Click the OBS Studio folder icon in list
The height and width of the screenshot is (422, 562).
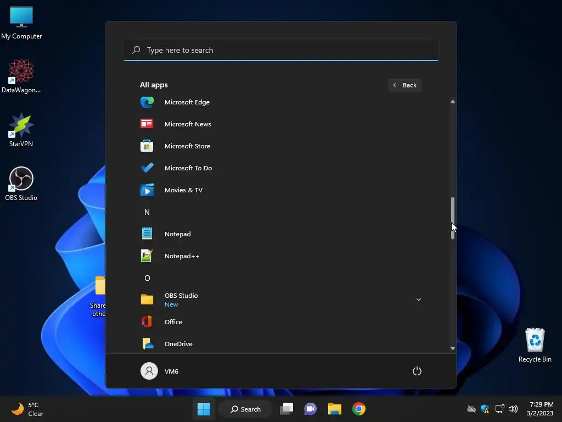[x=147, y=299]
